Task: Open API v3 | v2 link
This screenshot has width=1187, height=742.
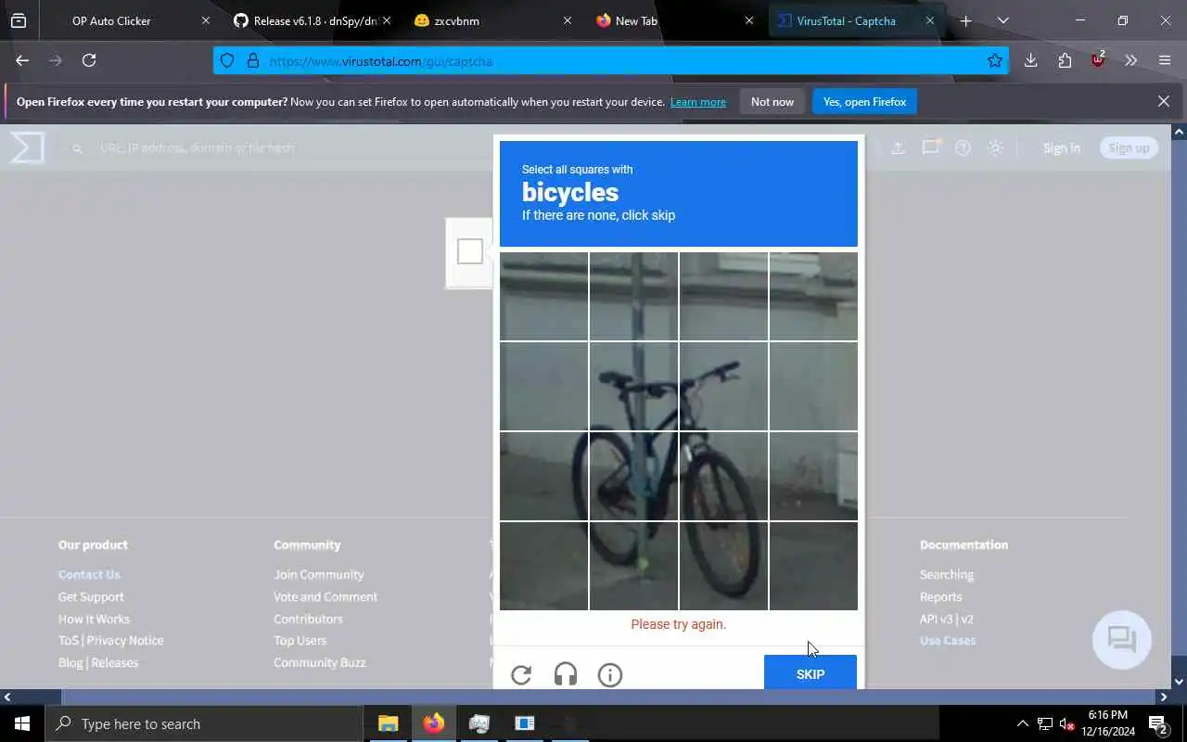Action: point(947,619)
